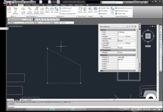Click the Data Link icon
The width and height of the screenshot is (163, 112).
pyautogui.click(x=113, y=9)
